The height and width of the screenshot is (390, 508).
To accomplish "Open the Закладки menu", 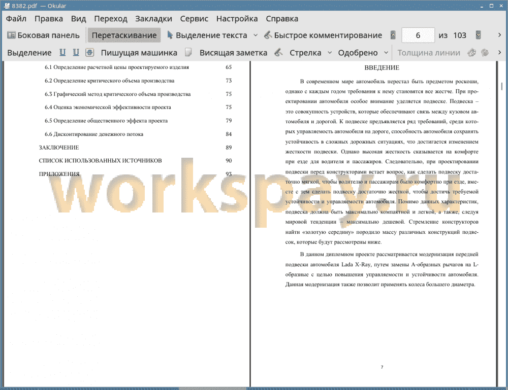I will [x=153, y=19].
